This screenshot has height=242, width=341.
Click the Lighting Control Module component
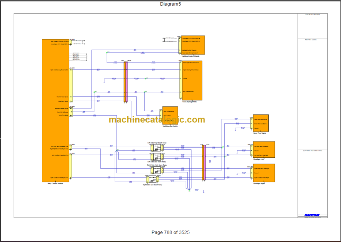click(x=193, y=45)
